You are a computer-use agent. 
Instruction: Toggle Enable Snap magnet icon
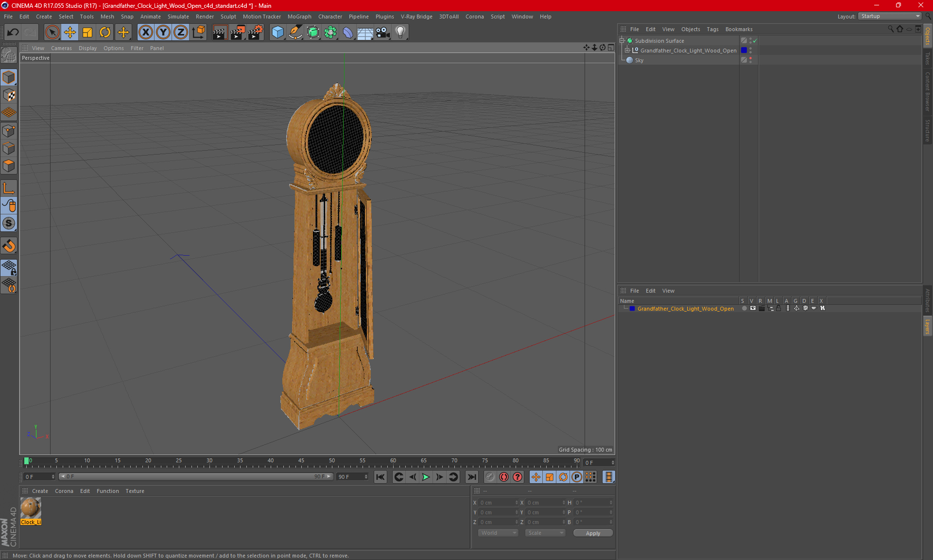pos(9,246)
